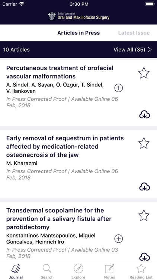Expand authors for Konstantinos Mantsopoulos article

pos(119,239)
